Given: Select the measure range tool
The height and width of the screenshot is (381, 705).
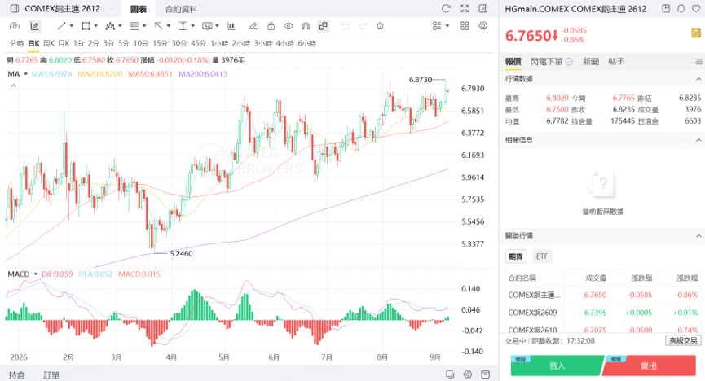Looking at the screenshot, I should [x=183, y=26].
